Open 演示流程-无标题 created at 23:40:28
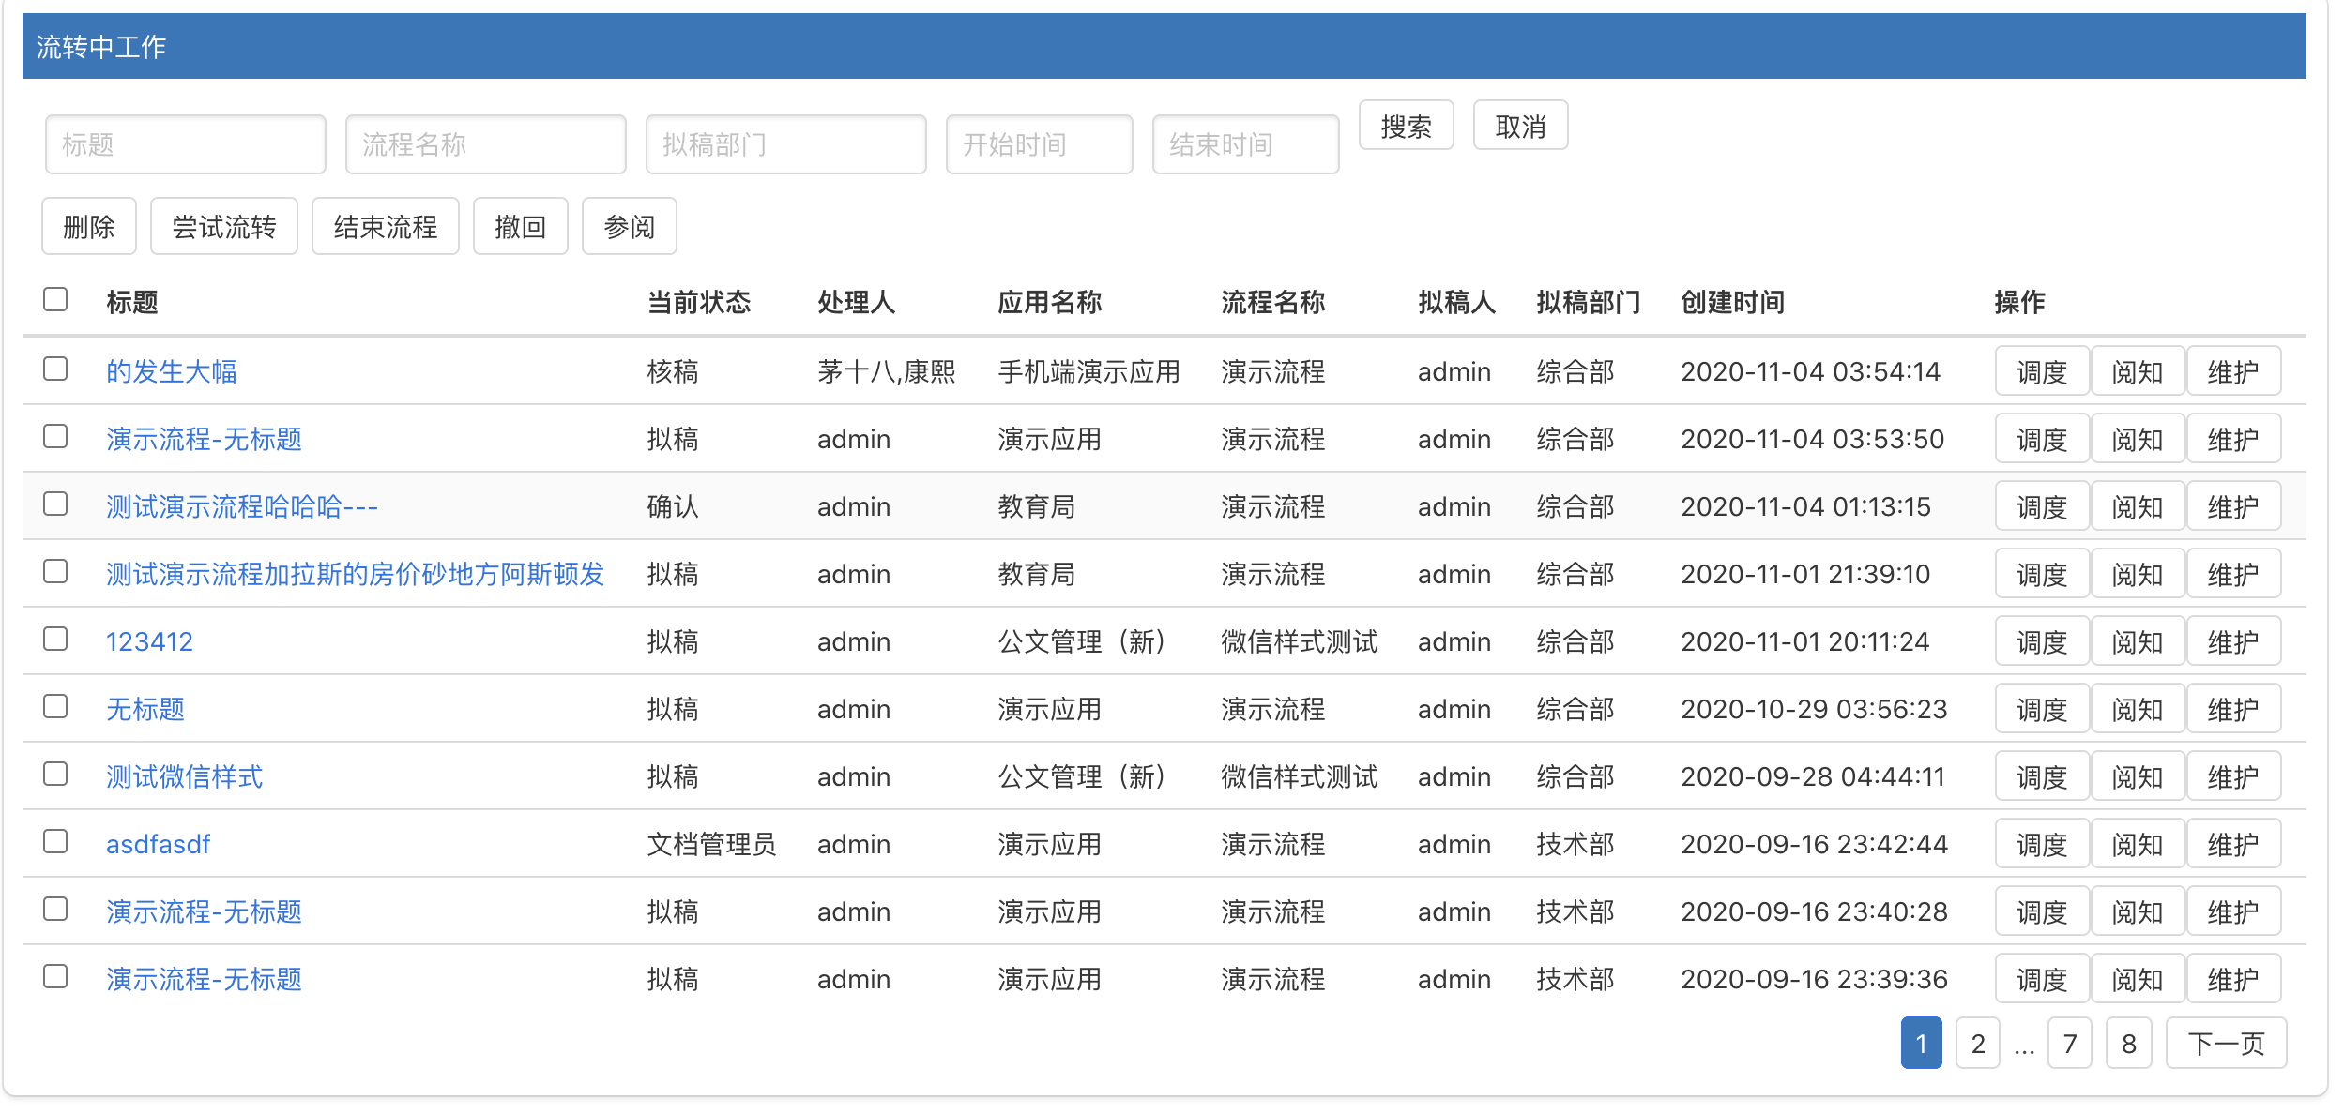 [x=204, y=911]
